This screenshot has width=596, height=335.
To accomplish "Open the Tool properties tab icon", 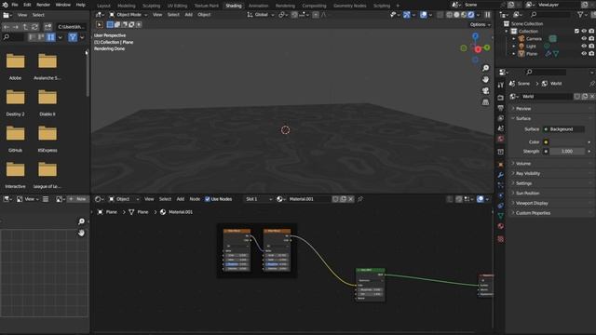I will (501, 85).
